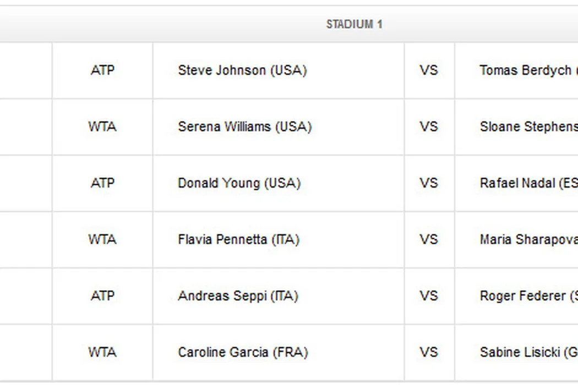Screen dimensions: 578x385
Task: Open Caroline Garcia (FRA) entry
Action: pyautogui.click(x=243, y=352)
